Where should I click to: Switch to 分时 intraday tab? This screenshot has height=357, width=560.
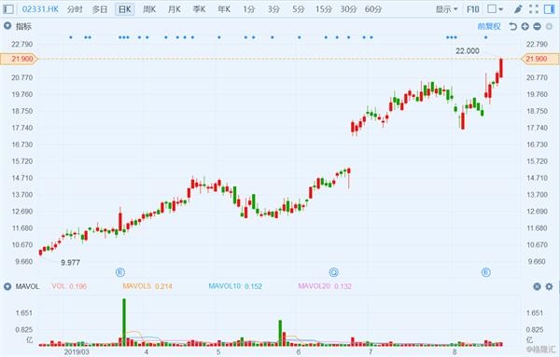pos(75,9)
